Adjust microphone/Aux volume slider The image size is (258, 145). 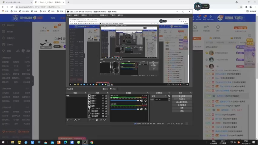(125, 101)
